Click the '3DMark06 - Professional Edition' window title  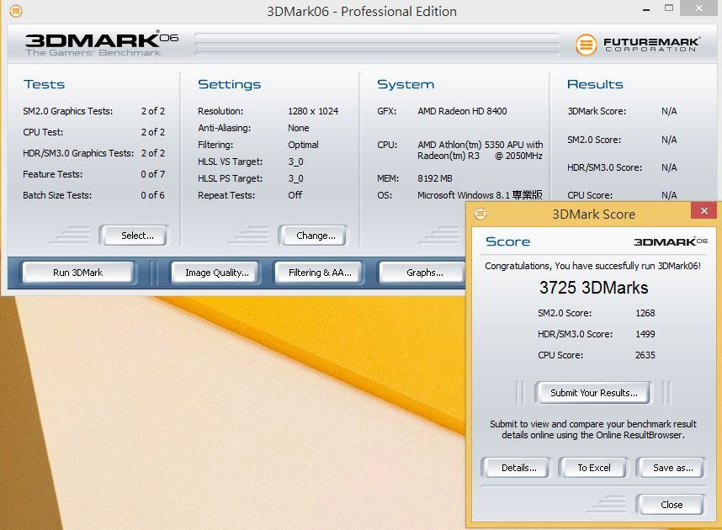[x=362, y=11]
